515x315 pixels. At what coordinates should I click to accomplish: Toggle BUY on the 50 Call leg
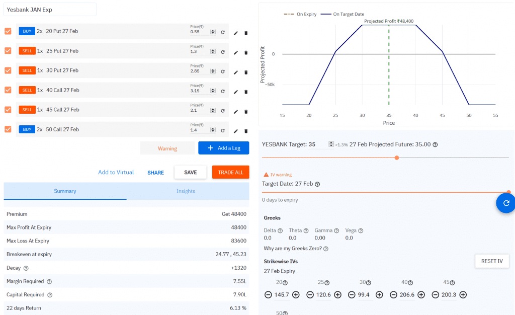coord(27,129)
